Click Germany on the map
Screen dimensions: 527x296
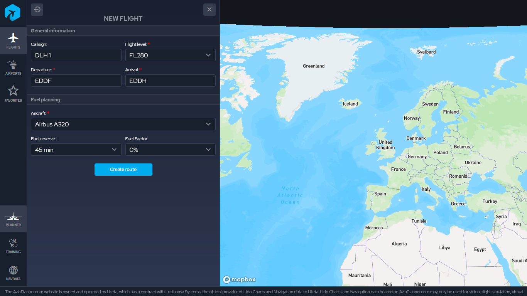[417, 156]
